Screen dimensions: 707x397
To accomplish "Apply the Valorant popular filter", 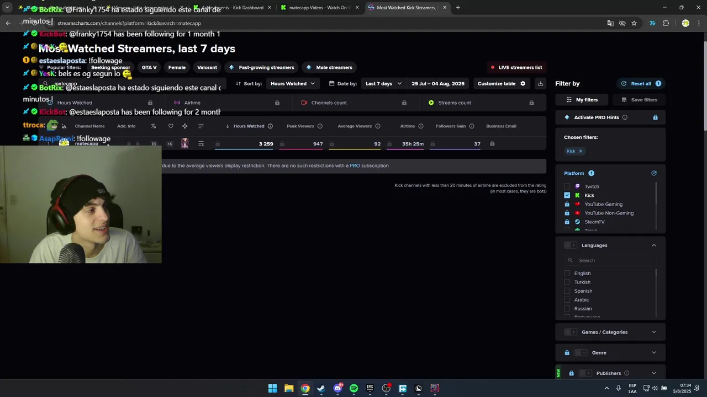I will click(207, 67).
